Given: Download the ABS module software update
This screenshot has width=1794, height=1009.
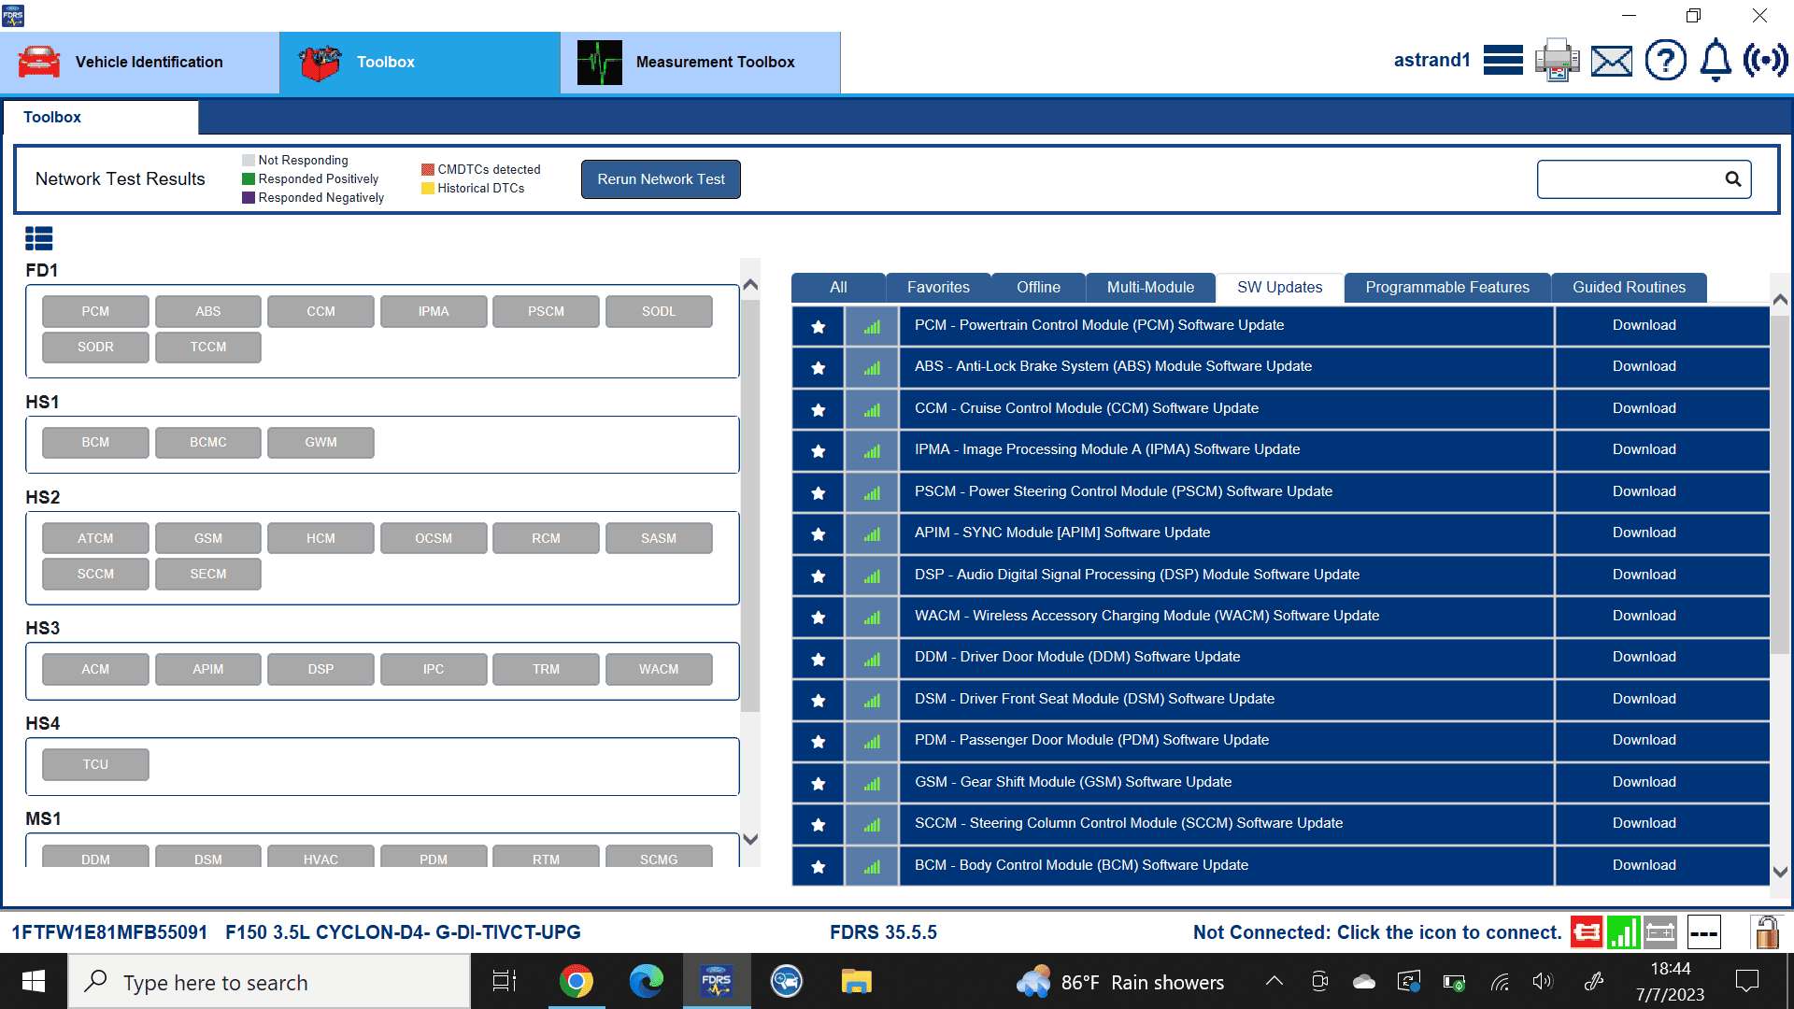Looking at the screenshot, I should point(1644,366).
